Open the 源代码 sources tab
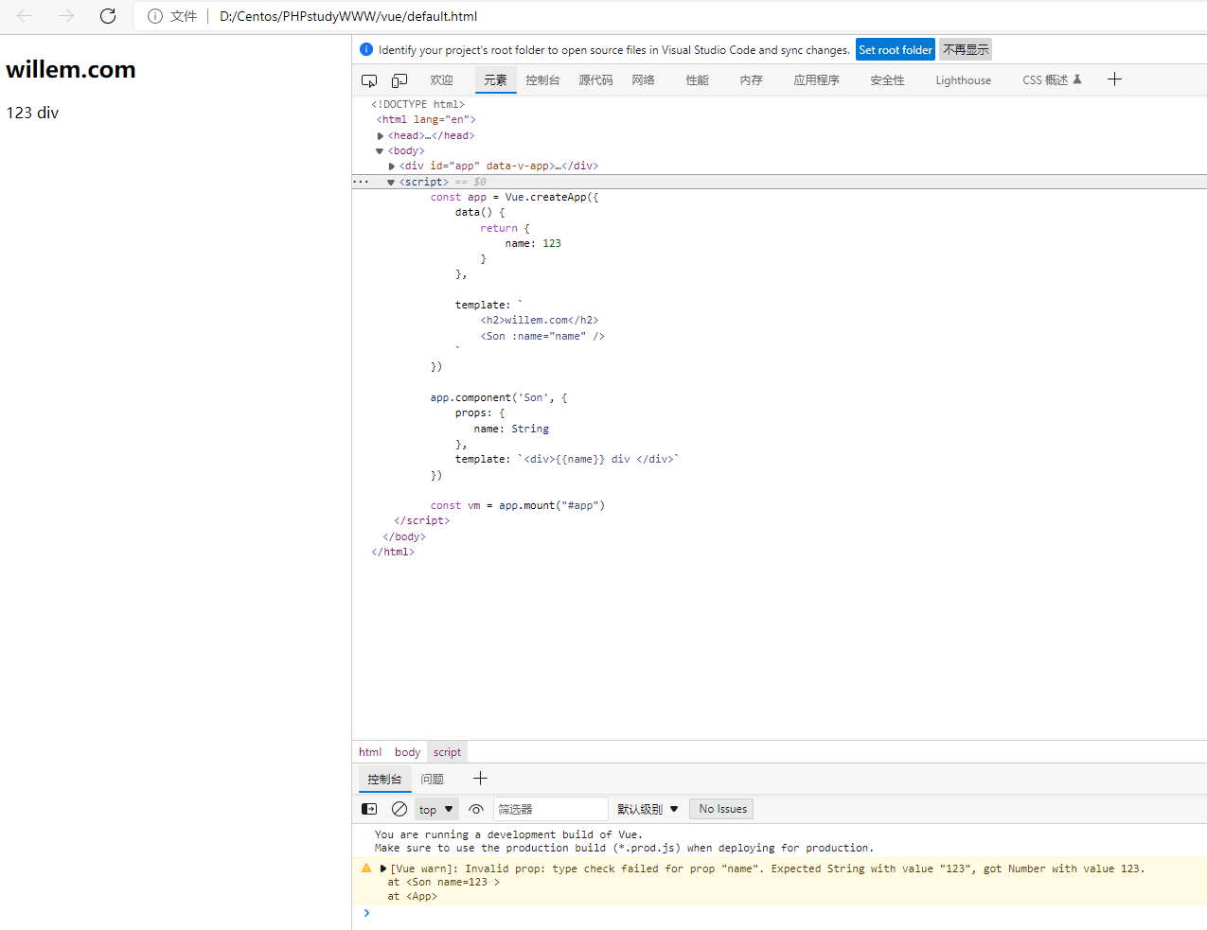Viewport: 1207px width, 930px height. click(595, 80)
